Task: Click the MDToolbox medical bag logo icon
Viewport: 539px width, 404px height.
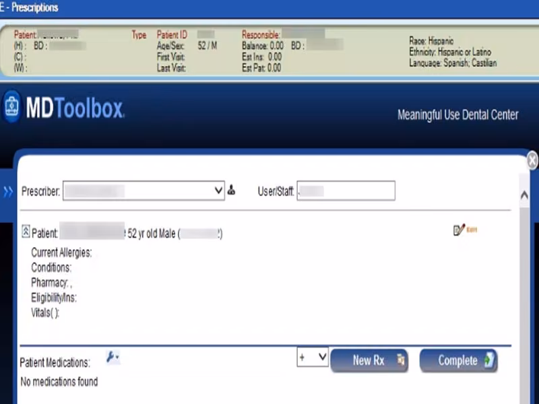Action: 11,106
